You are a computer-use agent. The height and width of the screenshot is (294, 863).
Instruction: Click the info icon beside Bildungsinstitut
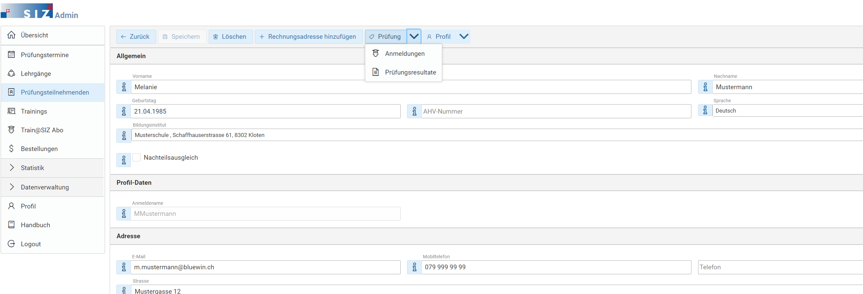(x=124, y=135)
